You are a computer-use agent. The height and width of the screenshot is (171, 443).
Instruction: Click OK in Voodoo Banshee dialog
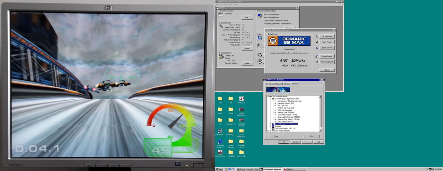[284, 142]
